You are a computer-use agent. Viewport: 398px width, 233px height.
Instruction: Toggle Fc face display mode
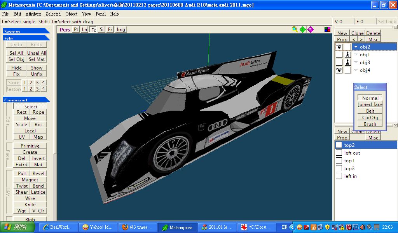click(93, 30)
